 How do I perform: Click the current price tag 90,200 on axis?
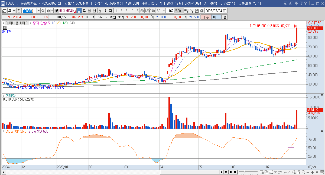click(x=315, y=28)
